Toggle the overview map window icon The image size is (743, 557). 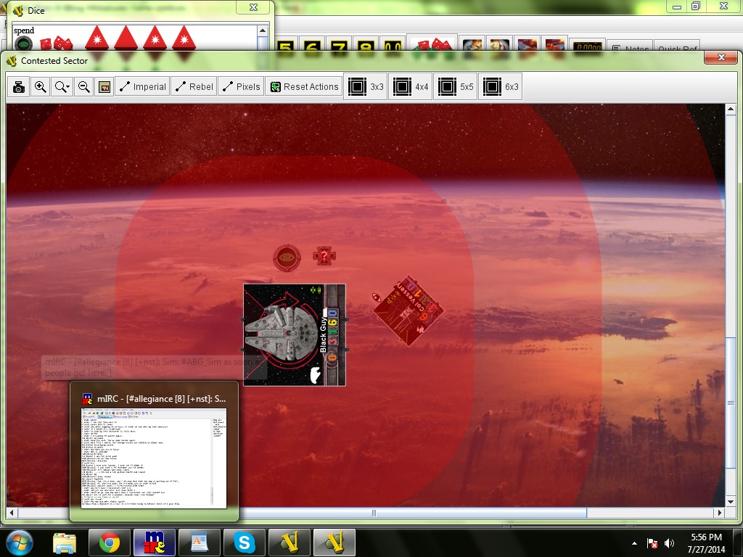pos(104,87)
